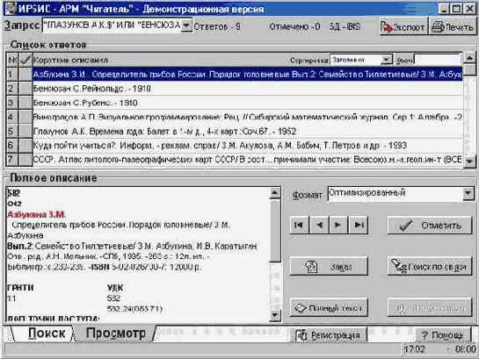Open the Сортировка sort dropdown

[387, 60]
